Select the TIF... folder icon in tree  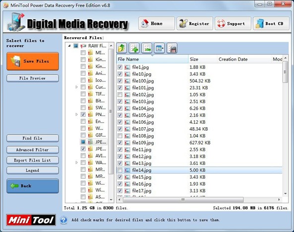click(90, 94)
